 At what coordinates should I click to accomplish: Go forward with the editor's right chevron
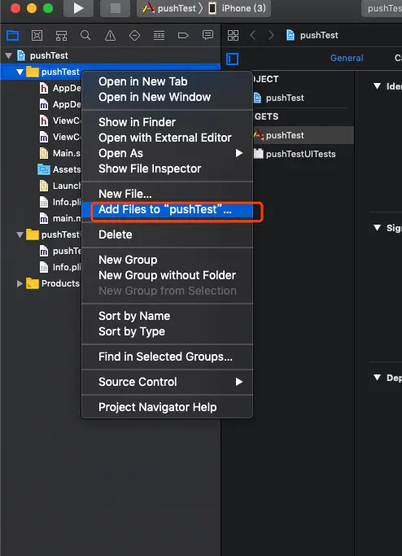click(271, 35)
